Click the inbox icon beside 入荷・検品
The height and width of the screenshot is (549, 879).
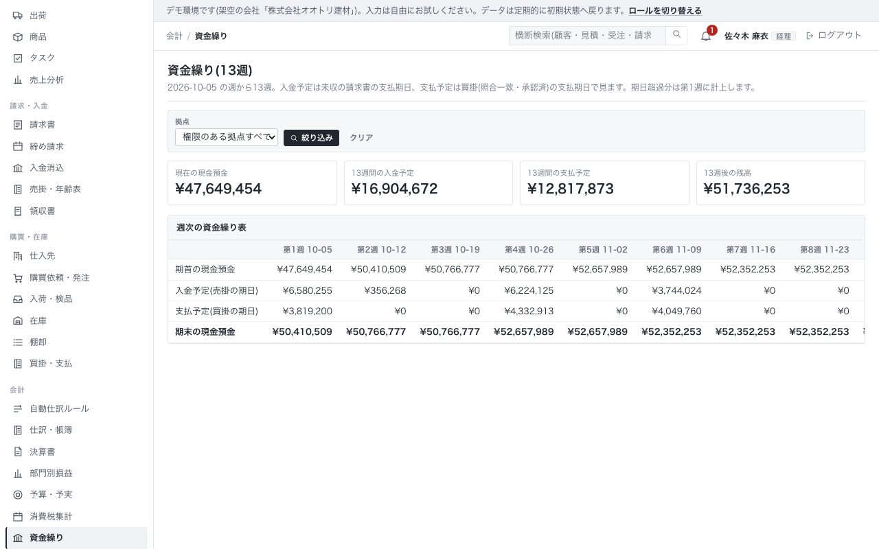(18, 299)
